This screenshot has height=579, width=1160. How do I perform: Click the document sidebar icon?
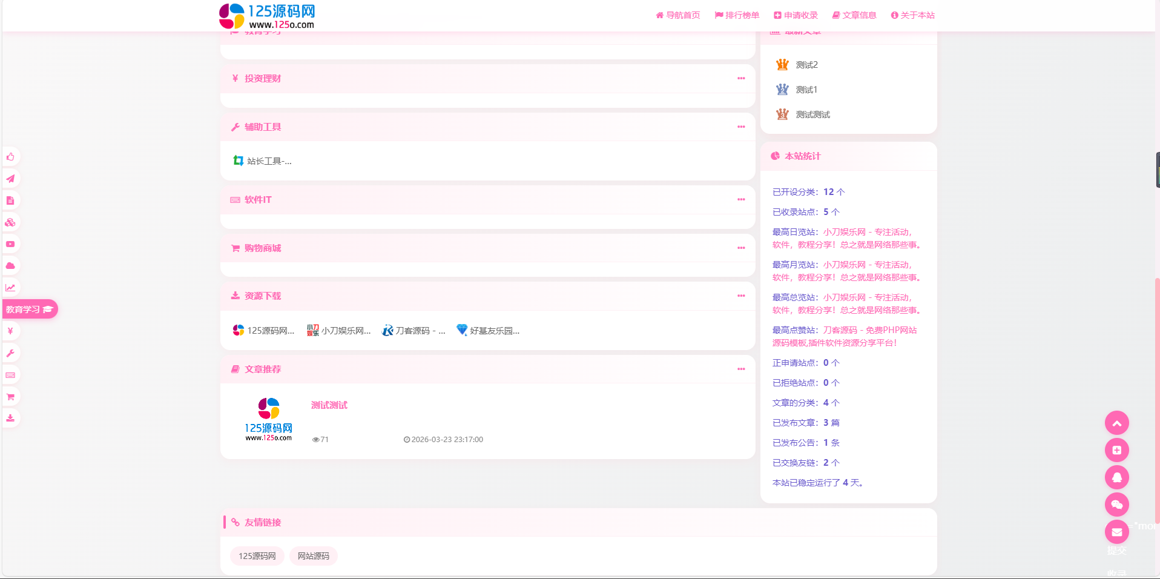[10, 200]
